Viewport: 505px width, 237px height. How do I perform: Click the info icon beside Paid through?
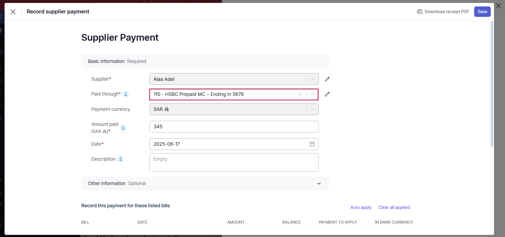[126, 94]
